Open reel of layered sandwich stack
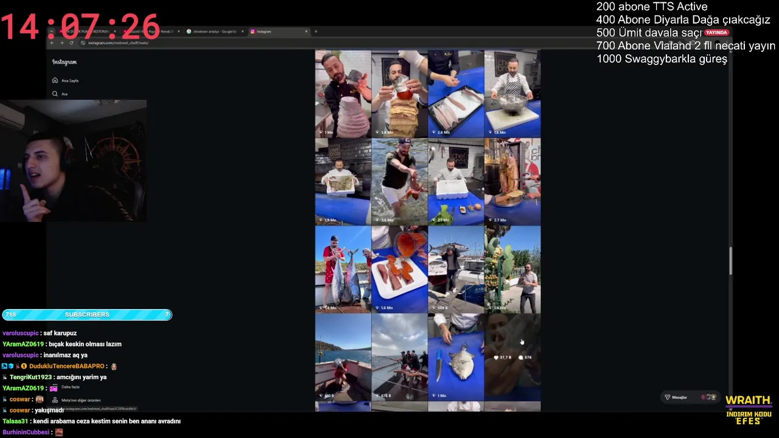The height and width of the screenshot is (438, 779). click(x=399, y=94)
